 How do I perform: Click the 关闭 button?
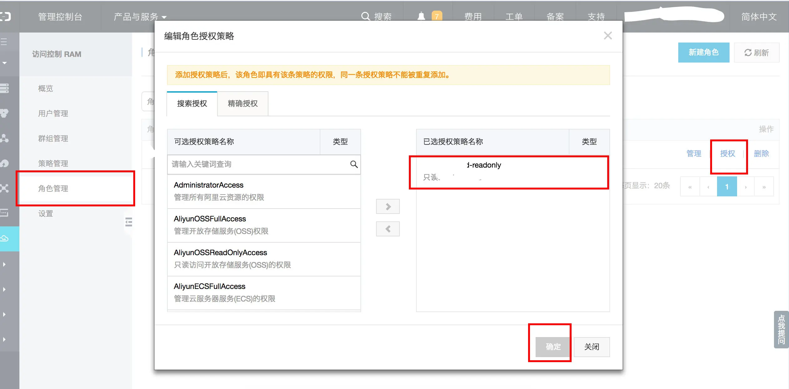592,346
